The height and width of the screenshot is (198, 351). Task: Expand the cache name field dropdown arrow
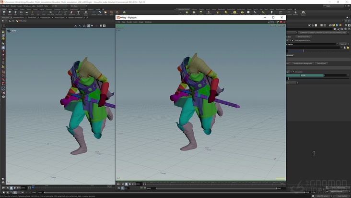pyautogui.click(x=337, y=44)
